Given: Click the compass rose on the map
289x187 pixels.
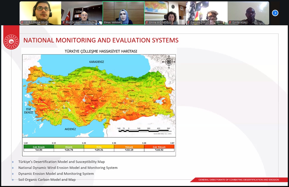Looking at the screenshot, I should coord(169,62).
